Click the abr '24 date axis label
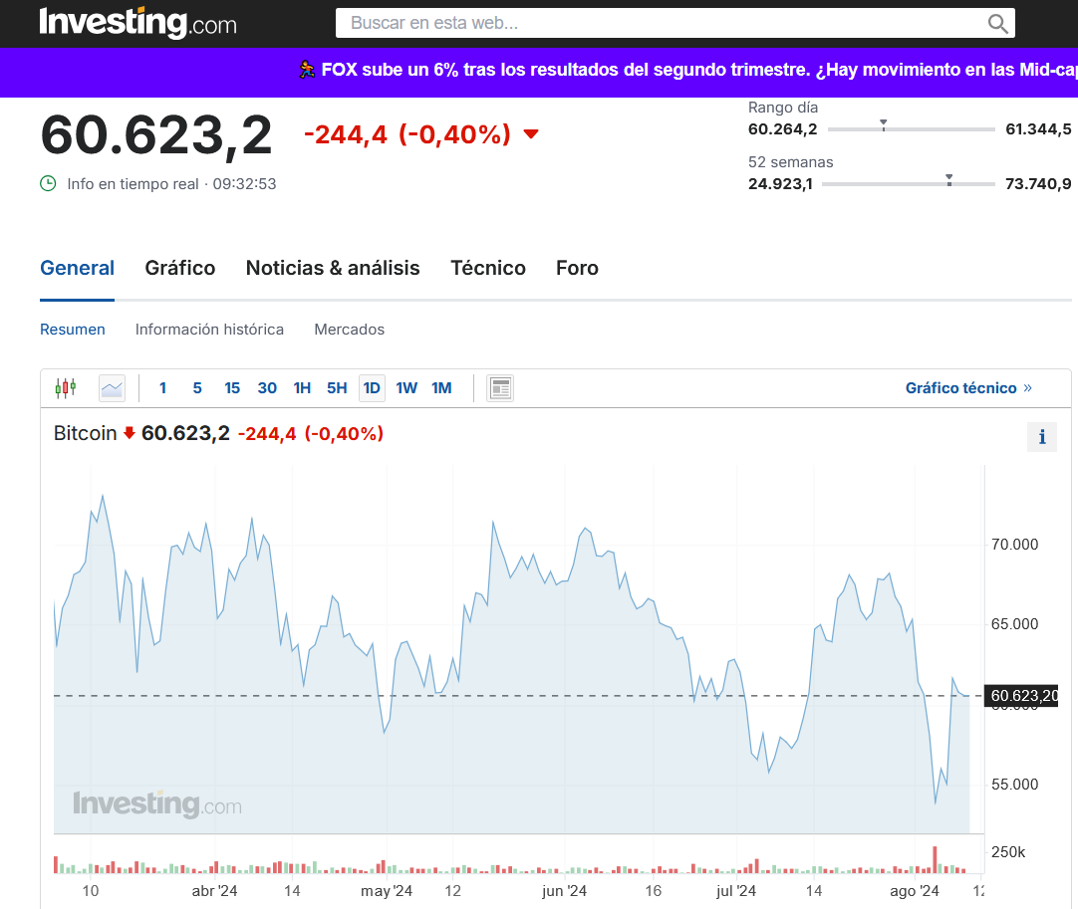This screenshot has width=1078, height=909. (214, 891)
